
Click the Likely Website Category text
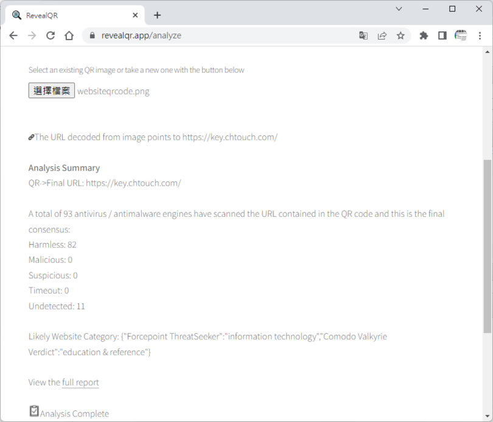[x=208, y=344]
